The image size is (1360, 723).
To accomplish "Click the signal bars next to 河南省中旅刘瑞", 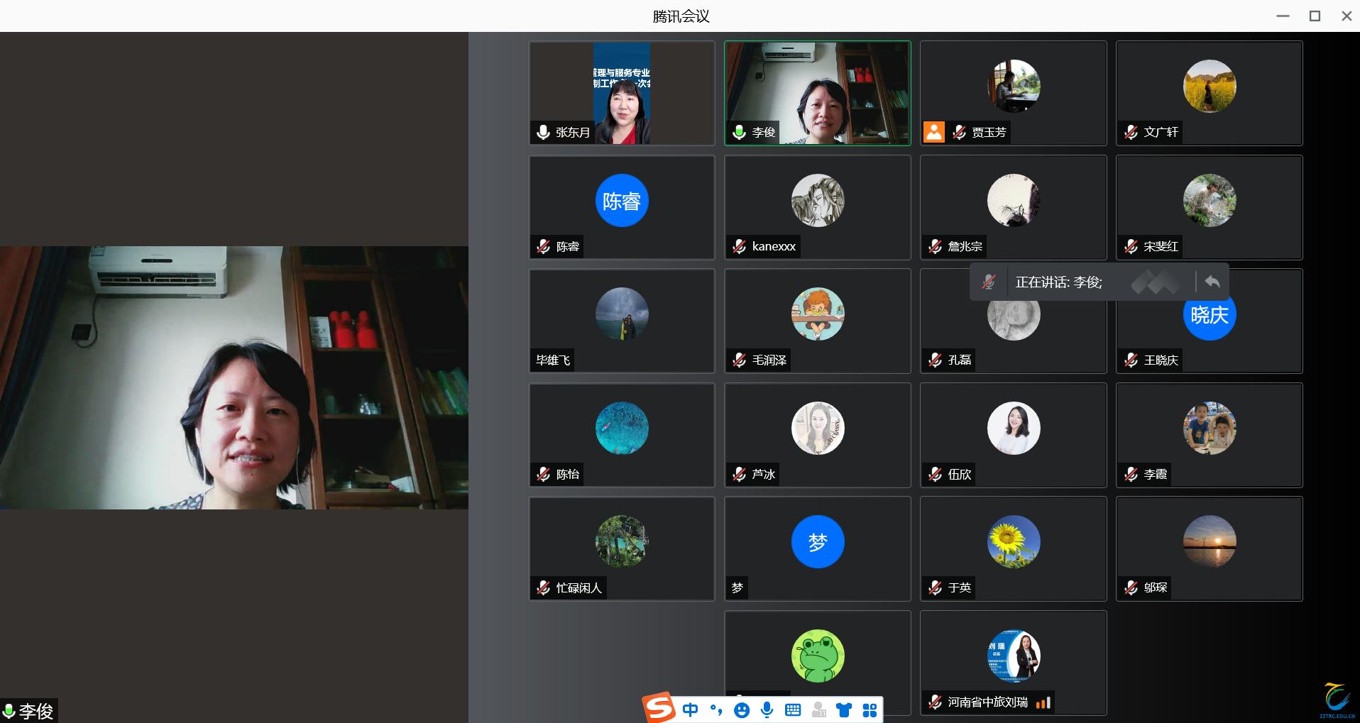I will tap(1043, 702).
